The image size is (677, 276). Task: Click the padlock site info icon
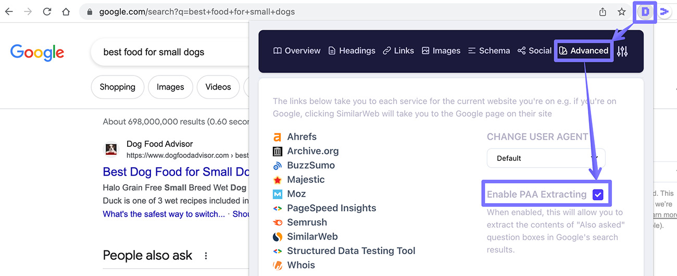coord(90,11)
